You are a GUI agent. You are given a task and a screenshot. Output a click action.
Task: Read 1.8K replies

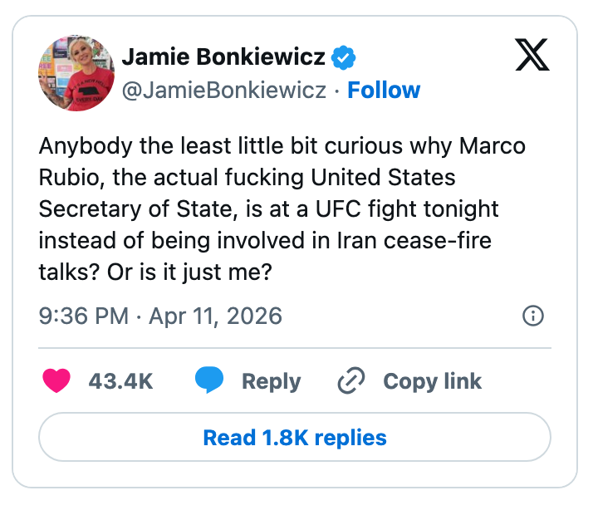point(295,437)
